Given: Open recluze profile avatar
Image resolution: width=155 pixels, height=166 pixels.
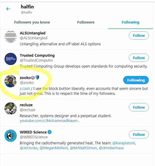Looking at the screenshot, I should point(11,109).
